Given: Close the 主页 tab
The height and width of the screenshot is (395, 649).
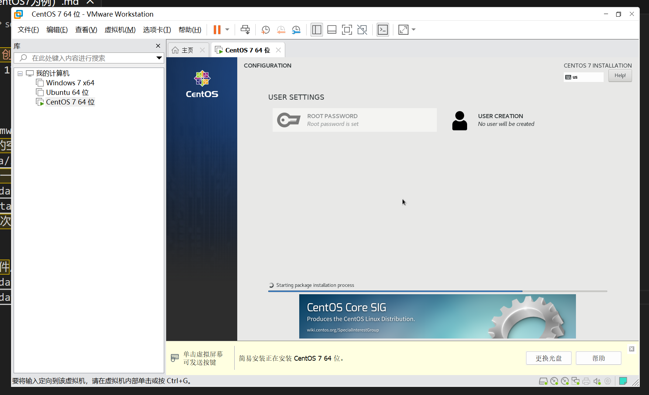Looking at the screenshot, I should click(202, 50).
